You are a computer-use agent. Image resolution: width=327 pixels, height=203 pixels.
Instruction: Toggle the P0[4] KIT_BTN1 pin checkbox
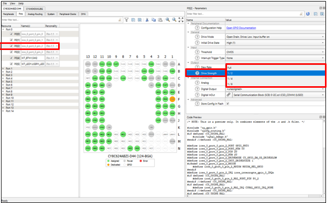(11, 58)
